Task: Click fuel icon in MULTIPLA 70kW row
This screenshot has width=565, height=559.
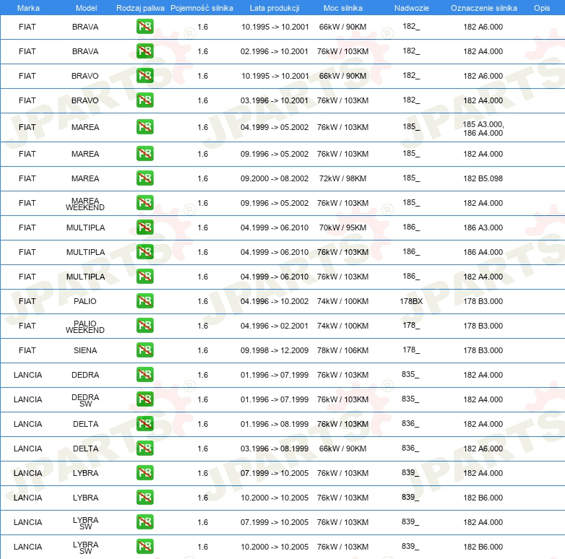Action: click(x=145, y=227)
